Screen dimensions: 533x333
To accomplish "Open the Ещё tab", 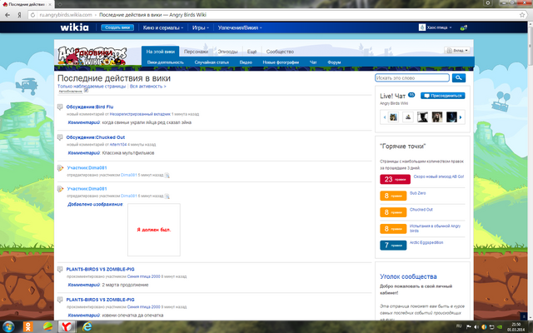I will pyautogui.click(x=252, y=52).
